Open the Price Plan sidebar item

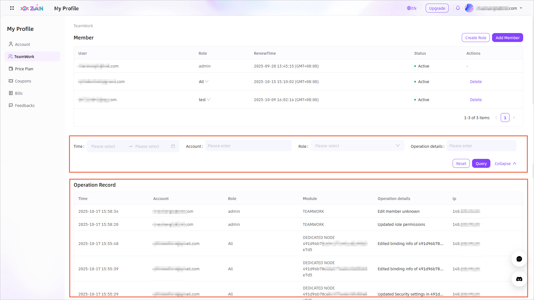pos(24,69)
